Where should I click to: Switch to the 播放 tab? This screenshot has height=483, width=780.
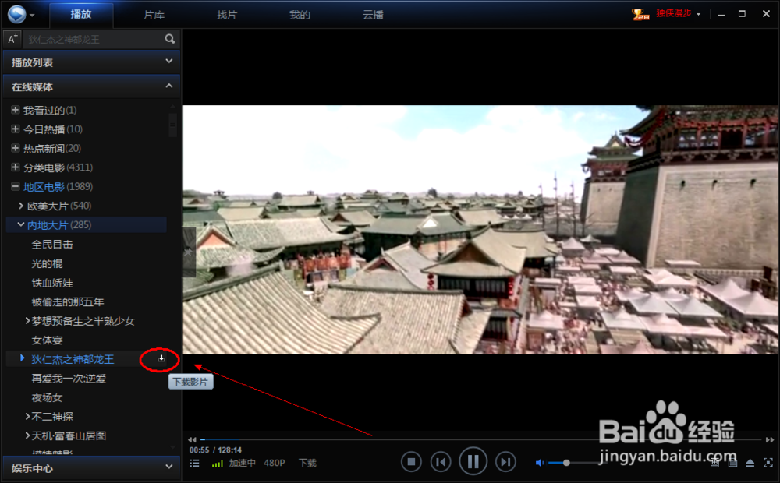pyautogui.click(x=81, y=14)
